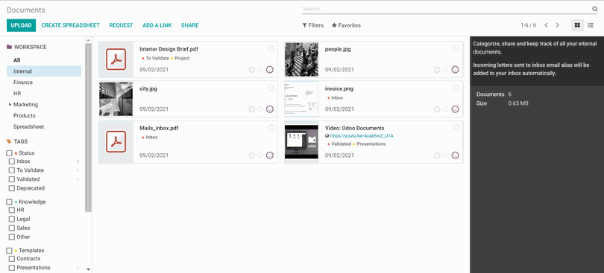Open activity clock on invoice.png
This screenshot has height=273, width=604.
pos(437,109)
